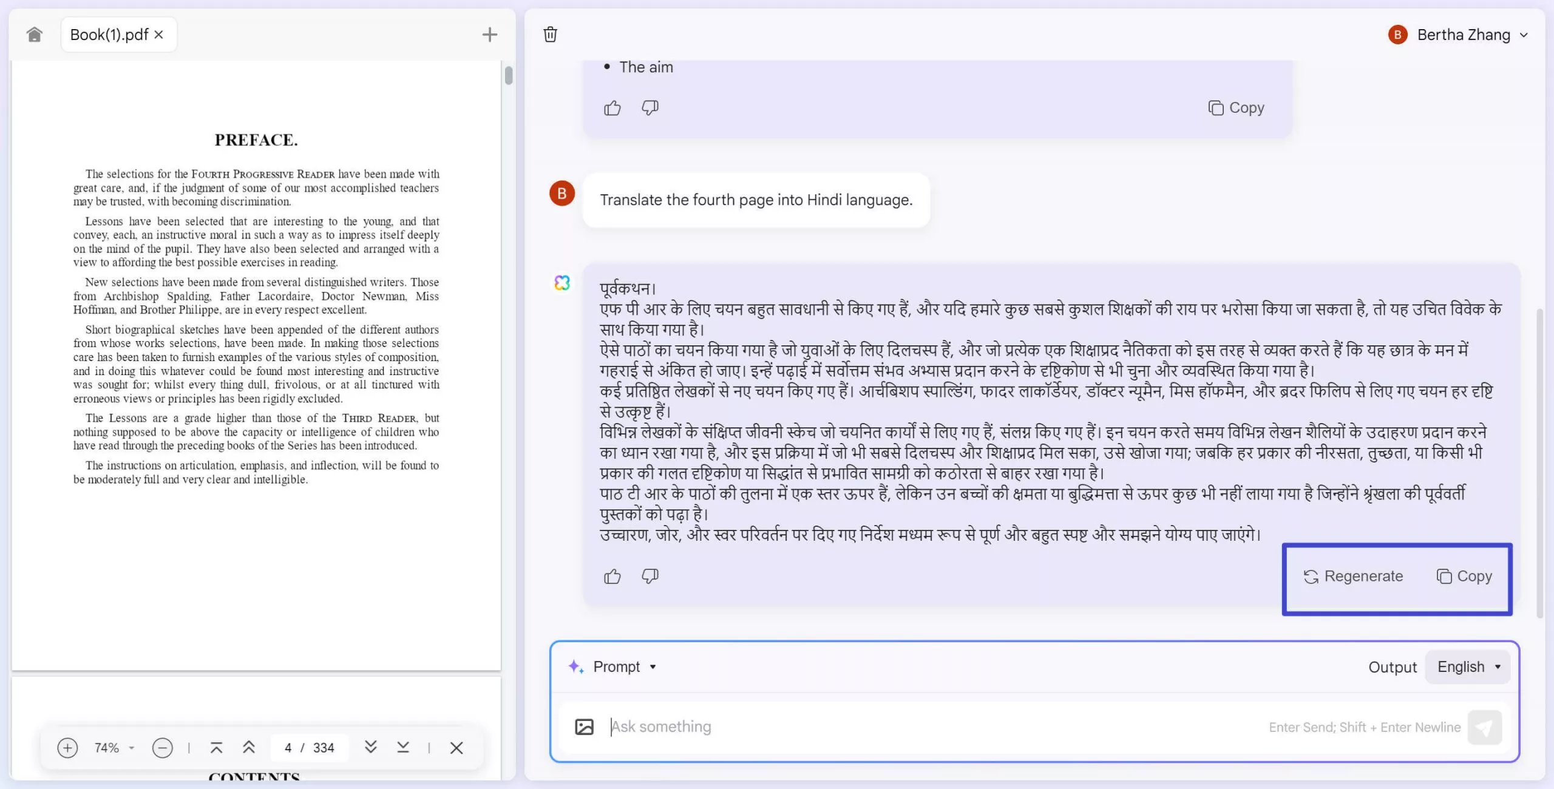Regenerate the Hindi translation response

click(1353, 576)
